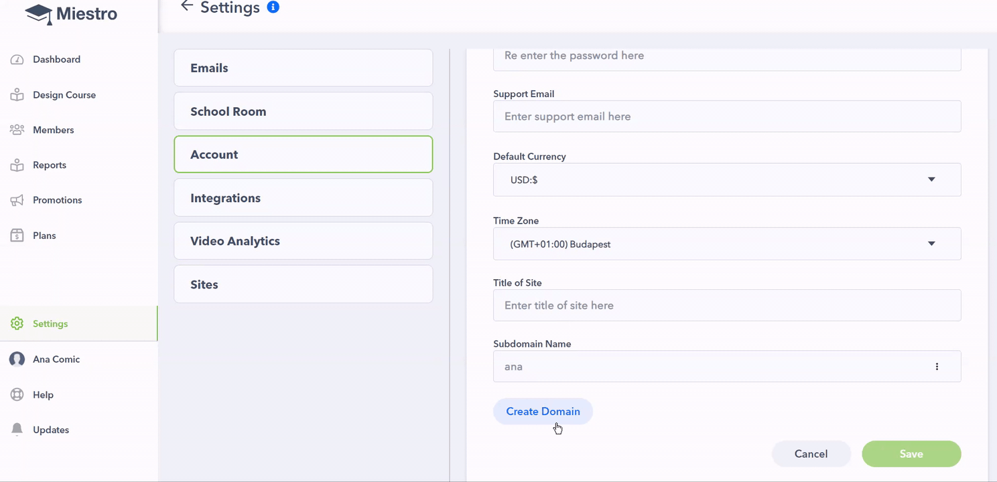Viewport: 997px width, 482px height.
Task: Click the 'Subdomain Name' label
Action: (x=532, y=344)
